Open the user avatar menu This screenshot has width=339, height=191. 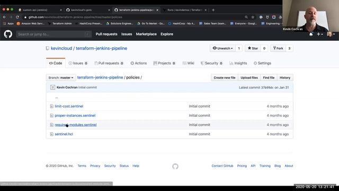coord(331,34)
